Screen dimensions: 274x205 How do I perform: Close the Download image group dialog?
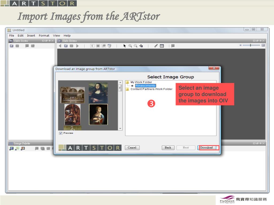tap(214, 68)
